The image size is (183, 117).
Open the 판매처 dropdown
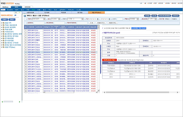click(x=75, y=19)
